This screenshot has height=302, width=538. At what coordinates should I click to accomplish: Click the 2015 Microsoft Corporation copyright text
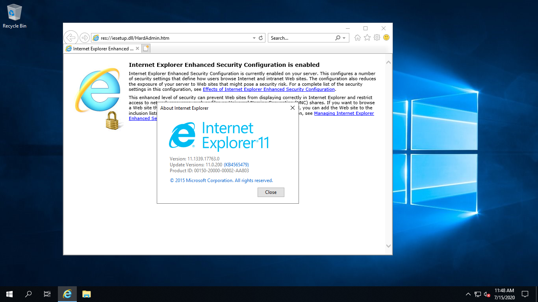click(x=221, y=180)
